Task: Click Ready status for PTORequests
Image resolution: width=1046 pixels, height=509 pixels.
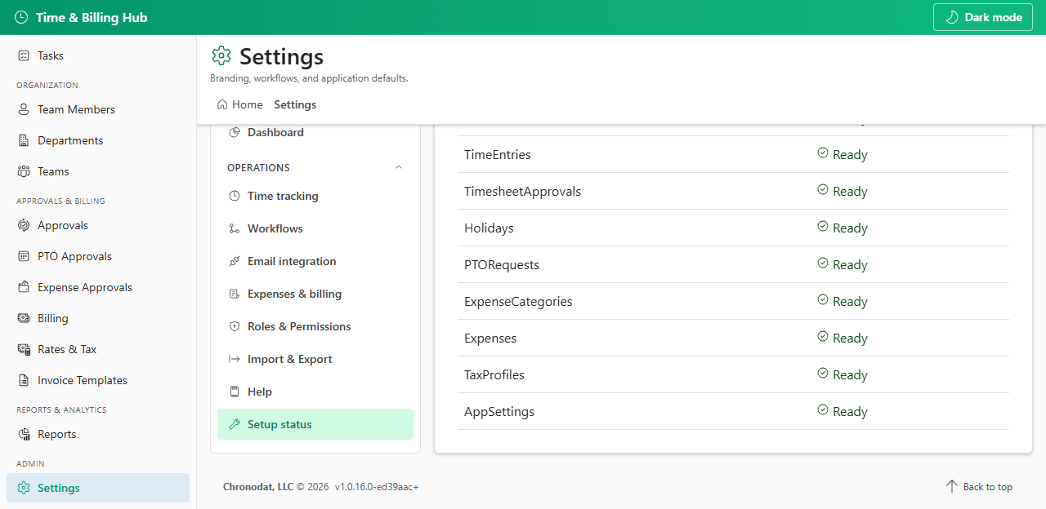Action: click(843, 264)
